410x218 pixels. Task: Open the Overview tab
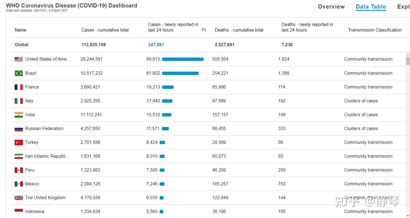(331, 7)
